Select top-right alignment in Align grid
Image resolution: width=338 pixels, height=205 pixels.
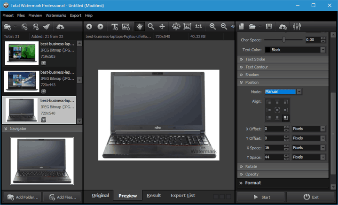pos(286,102)
